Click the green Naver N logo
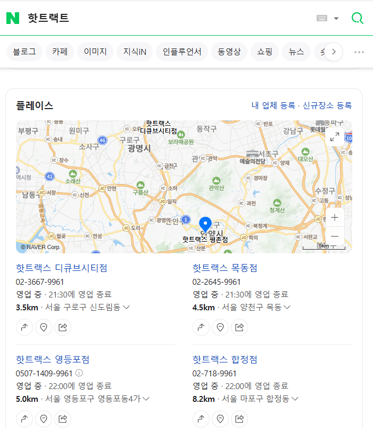Screen dimensions: 373x429 pos(13,18)
